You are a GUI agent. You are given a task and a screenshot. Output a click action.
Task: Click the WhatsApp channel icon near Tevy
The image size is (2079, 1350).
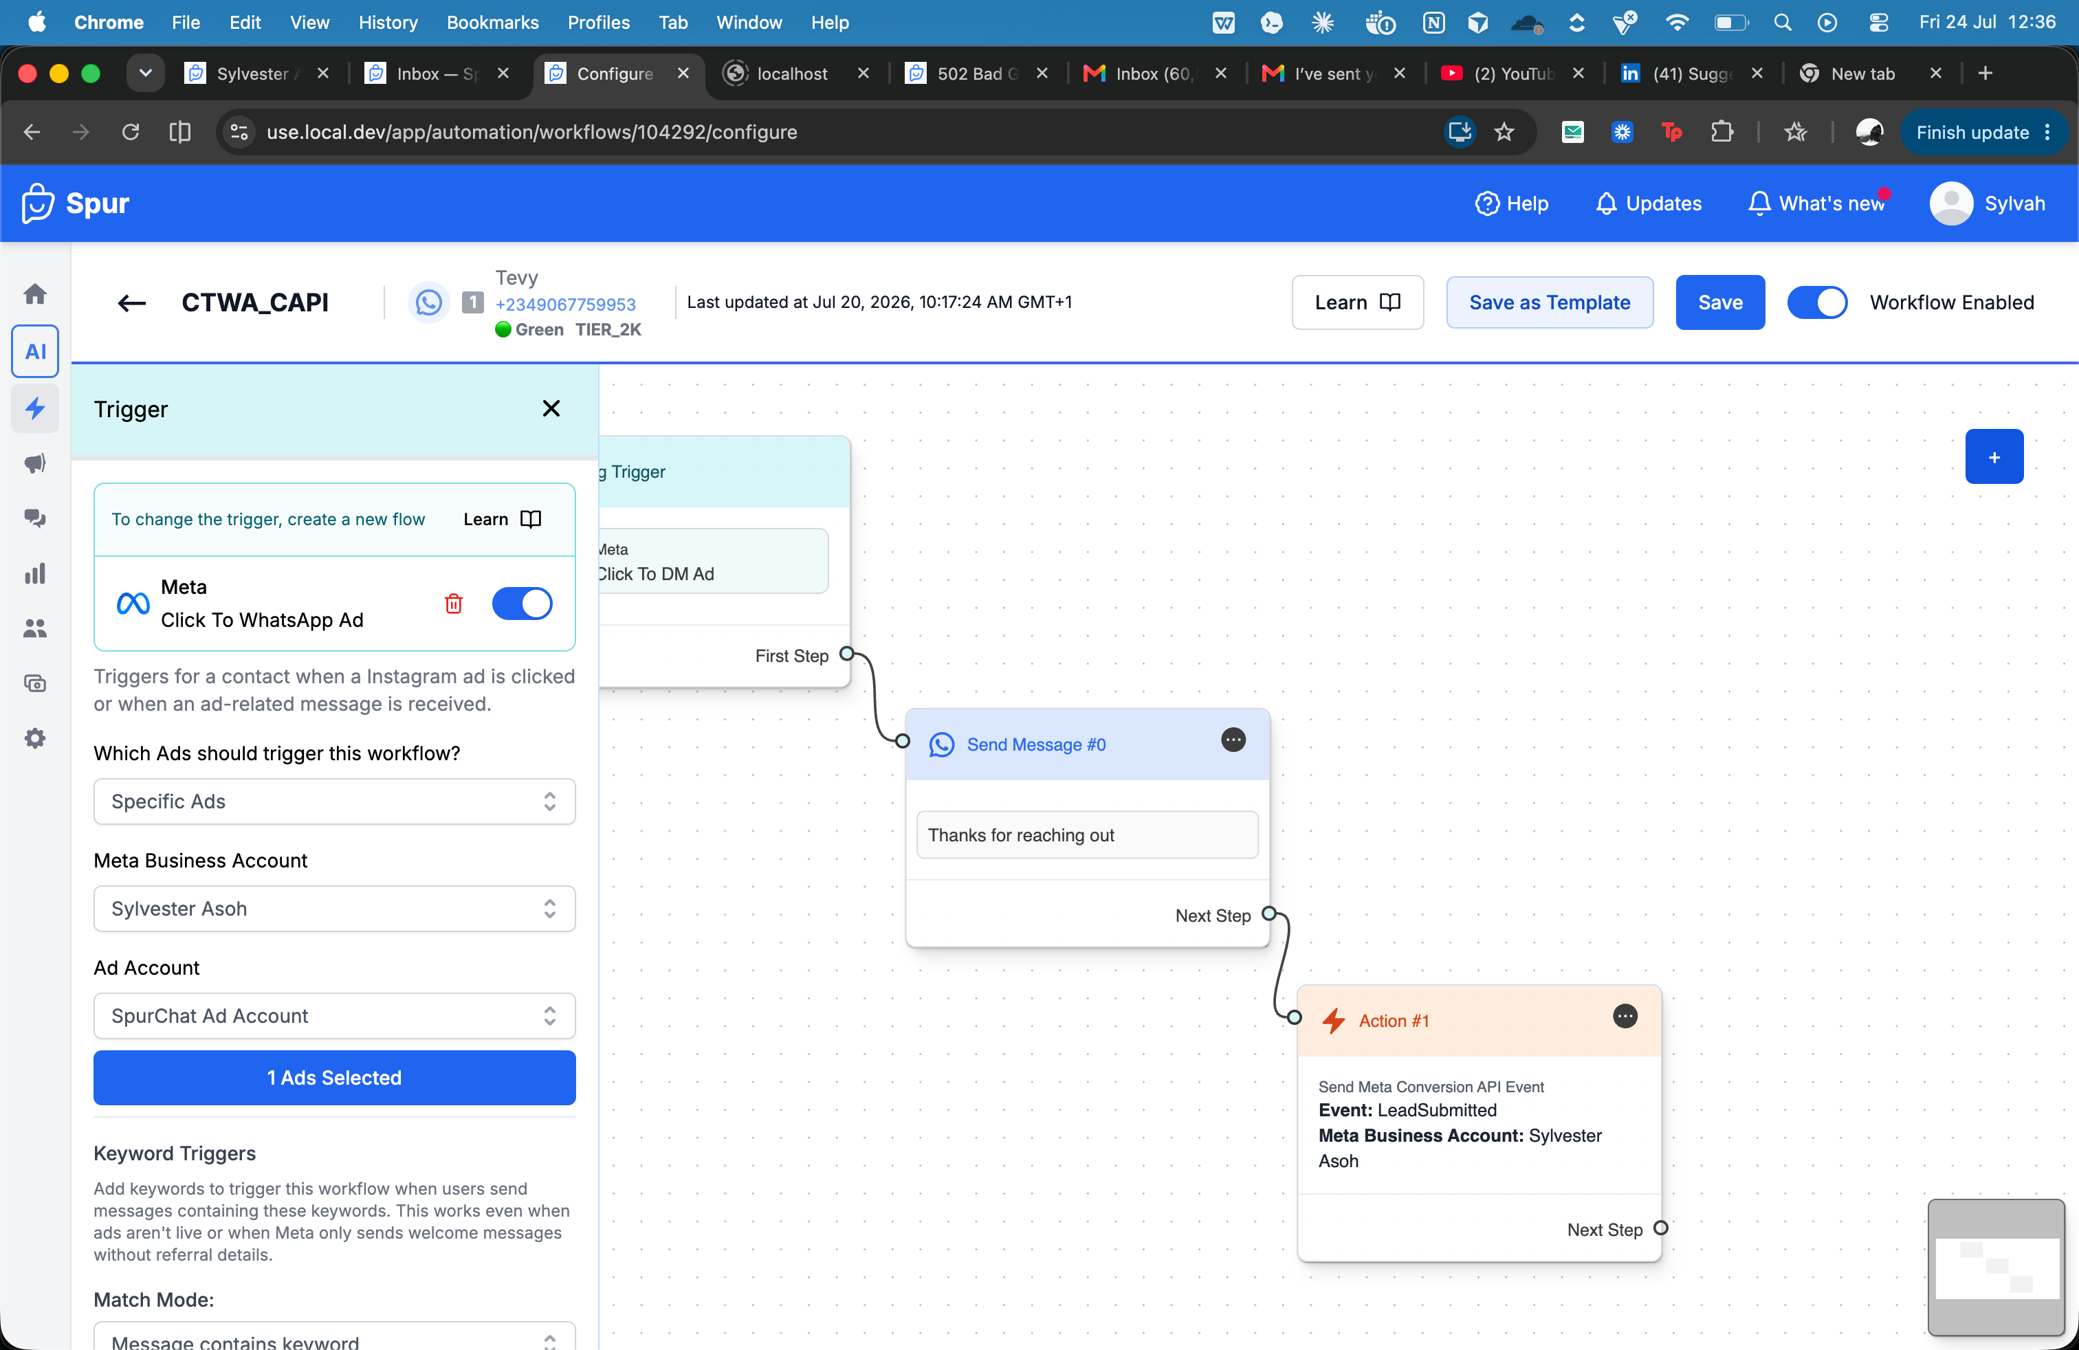[429, 303]
